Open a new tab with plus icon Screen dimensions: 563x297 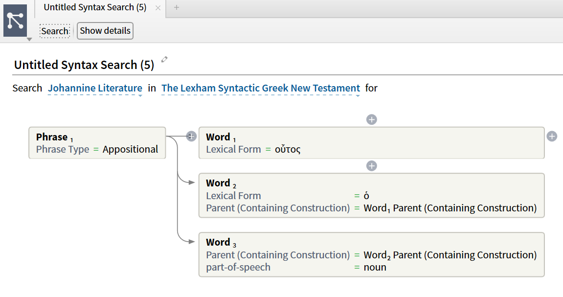[x=177, y=7]
